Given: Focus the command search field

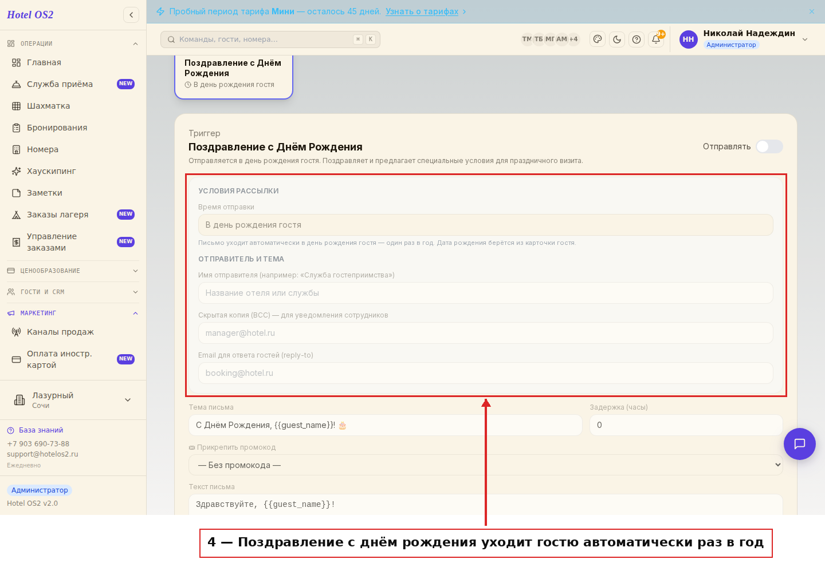Looking at the screenshot, I should (x=270, y=39).
